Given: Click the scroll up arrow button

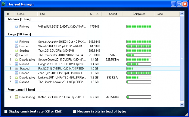Looking at the screenshot, I should 182,13.
